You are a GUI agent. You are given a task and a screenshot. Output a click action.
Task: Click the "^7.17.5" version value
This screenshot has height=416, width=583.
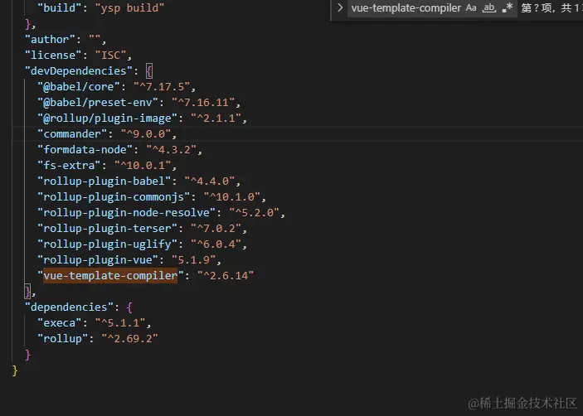[x=162, y=86]
